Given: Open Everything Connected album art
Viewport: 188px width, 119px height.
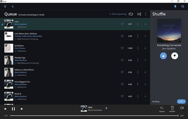Looking at the screenshot, I should (169, 31).
